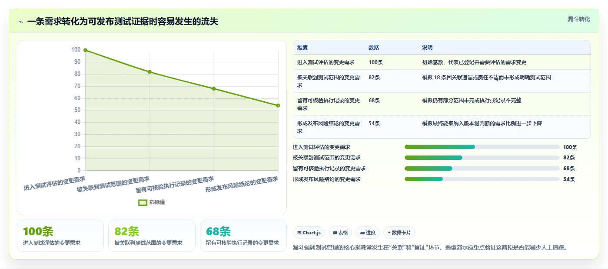Click footer note starting with 漏斗强调测试管理
The width and height of the screenshot is (608, 269).
coord(430,248)
